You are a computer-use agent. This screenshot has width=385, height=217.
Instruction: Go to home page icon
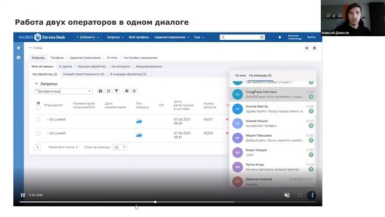tap(314, 48)
